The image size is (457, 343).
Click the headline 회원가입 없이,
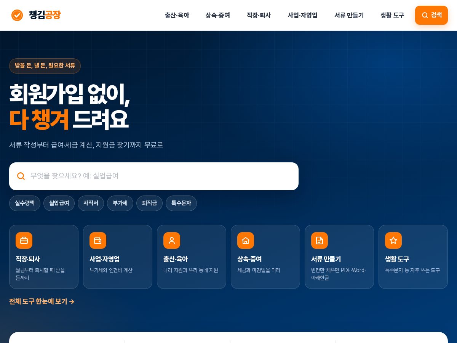[x=69, y=94]
